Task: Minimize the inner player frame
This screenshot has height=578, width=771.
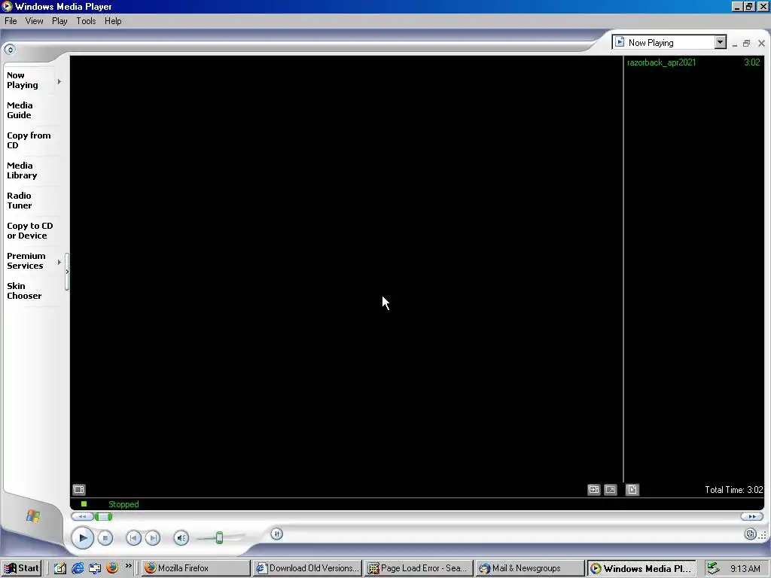Action: click(x=735, y=44)
